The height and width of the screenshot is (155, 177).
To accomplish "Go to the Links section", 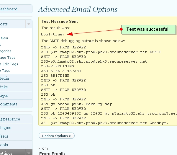I will click(4, 87).
